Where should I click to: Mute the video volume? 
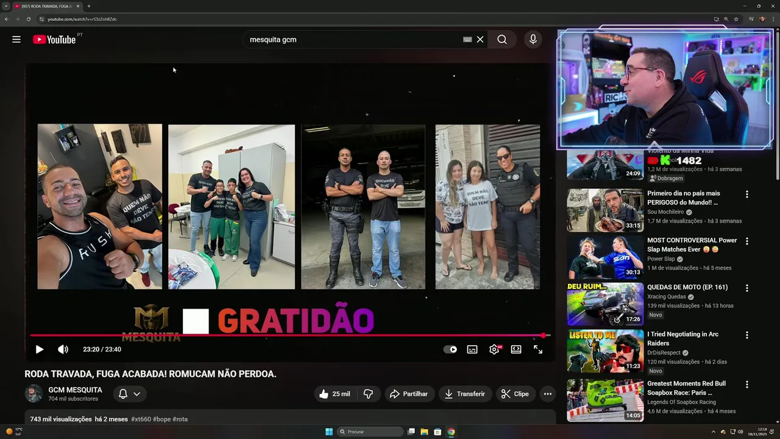click(x=63, y=349)
